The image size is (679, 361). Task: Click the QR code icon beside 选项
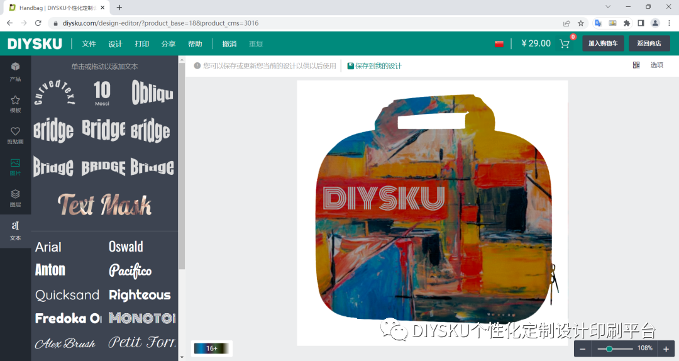[636, 65]
